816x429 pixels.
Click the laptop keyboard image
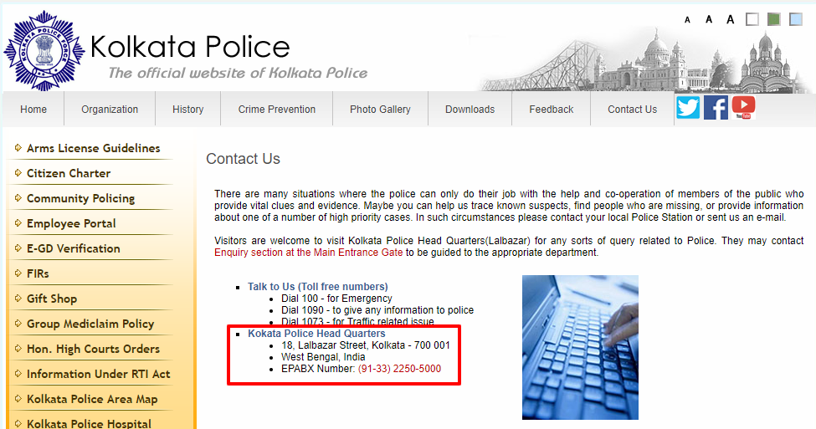(x=580, y=347)
